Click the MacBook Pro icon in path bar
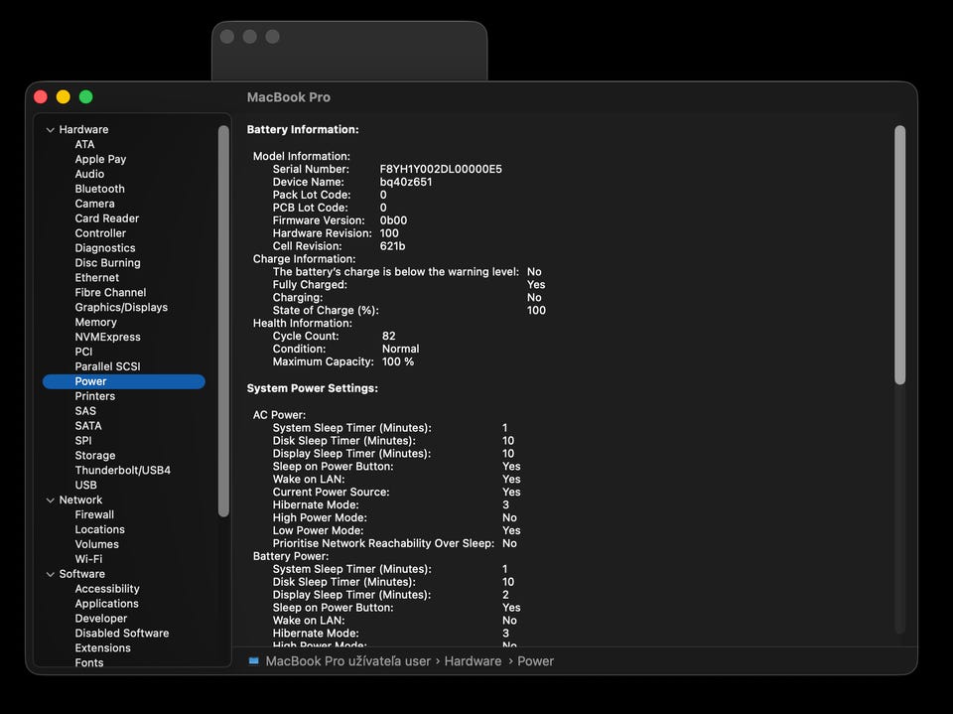 coord(254,660)
